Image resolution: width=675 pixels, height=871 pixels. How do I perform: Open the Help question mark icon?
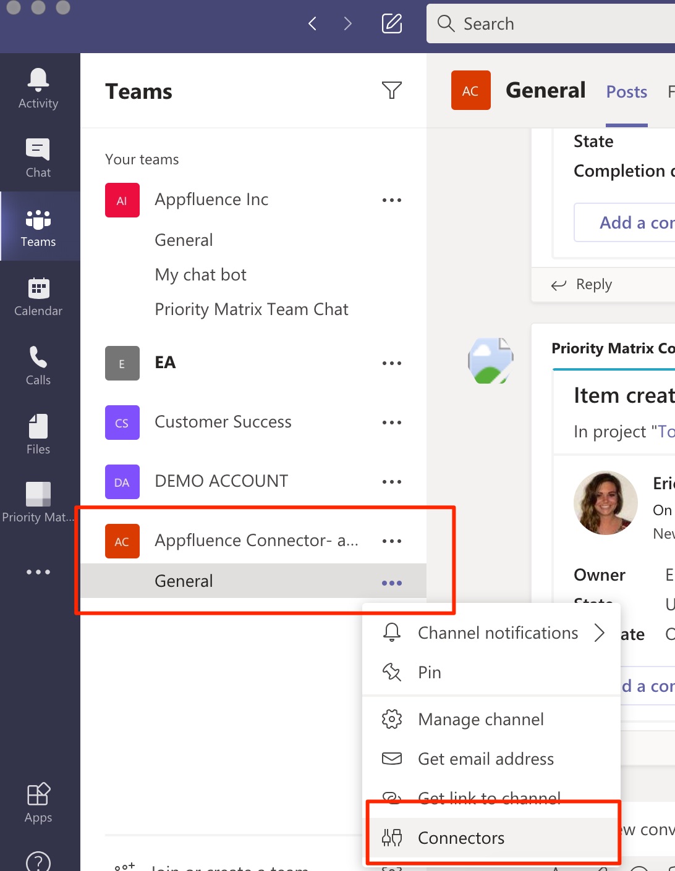pos(38,860)
